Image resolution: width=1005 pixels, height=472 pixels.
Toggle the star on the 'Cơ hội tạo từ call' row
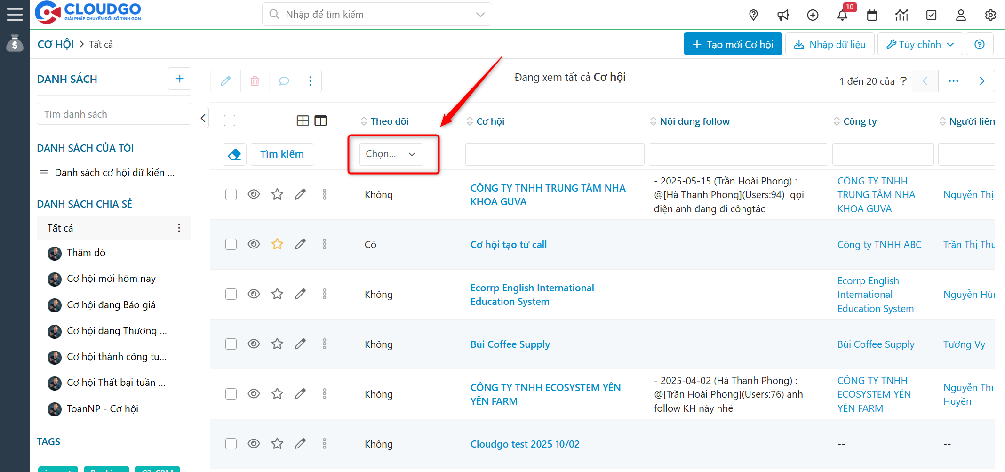(277, 244)
